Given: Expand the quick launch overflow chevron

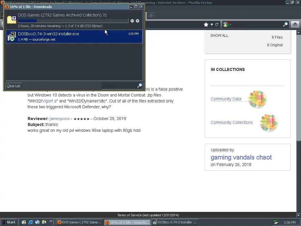Looking at the screenshot, I should coord(51,221).
